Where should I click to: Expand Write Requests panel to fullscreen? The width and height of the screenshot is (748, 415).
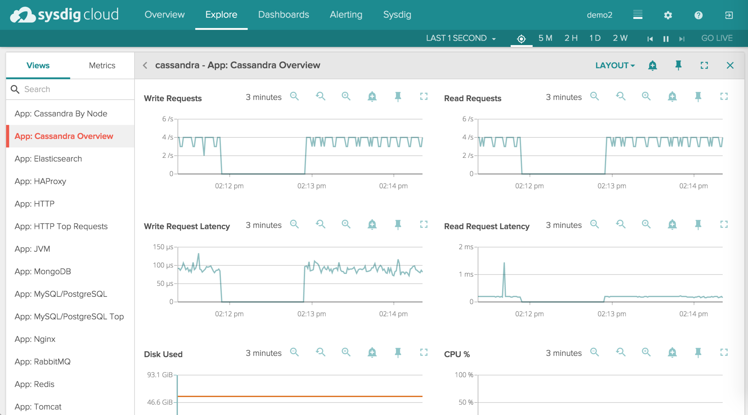pos(424,96)
